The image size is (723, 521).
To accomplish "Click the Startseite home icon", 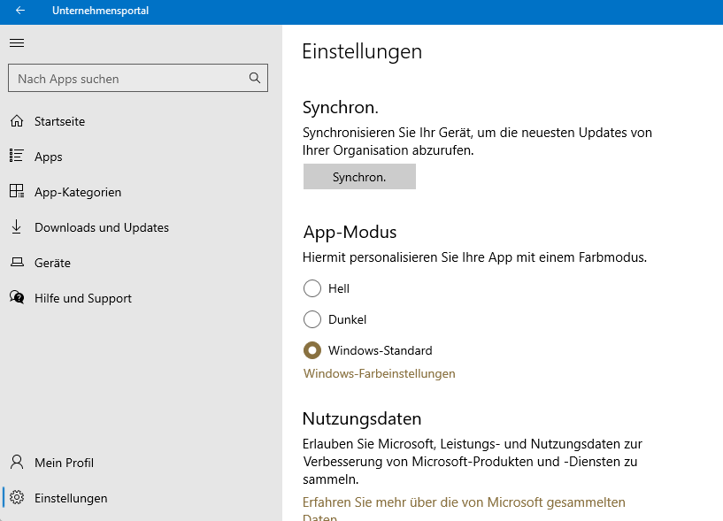I will [16, 121].
